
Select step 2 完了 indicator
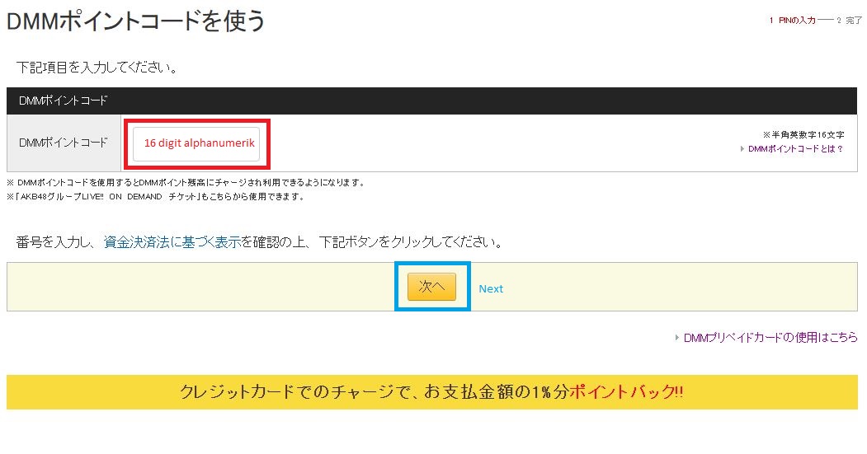click(853, 21)
